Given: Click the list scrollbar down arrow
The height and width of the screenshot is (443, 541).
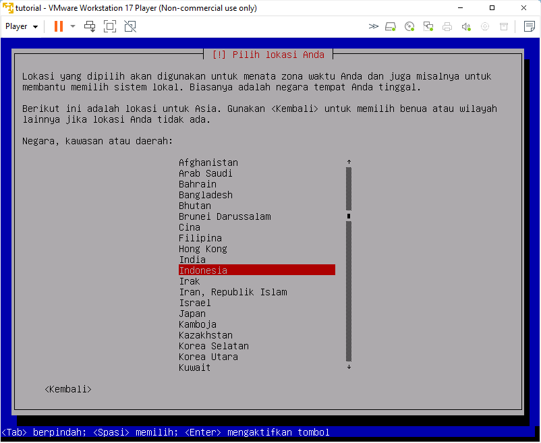Looking at the screenshot, I should click(349, 367).
